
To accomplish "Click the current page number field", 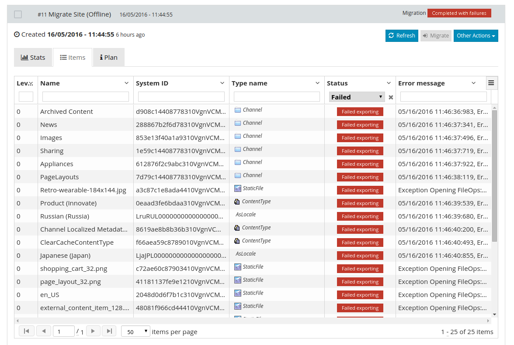I will click(64, 331).
